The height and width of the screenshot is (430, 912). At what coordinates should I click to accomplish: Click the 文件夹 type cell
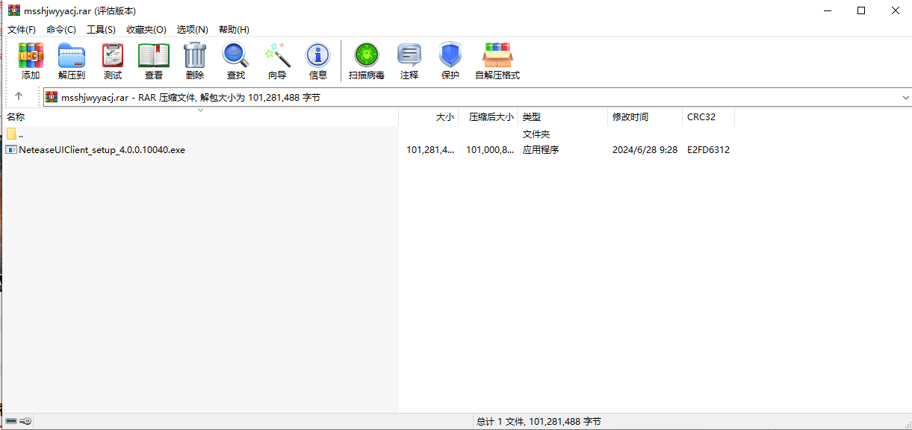click(536, 134)
